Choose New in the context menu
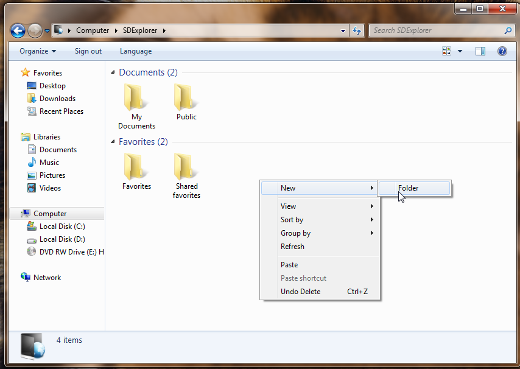Viewport: 520px width, 369px height. (x=319, y=188)
